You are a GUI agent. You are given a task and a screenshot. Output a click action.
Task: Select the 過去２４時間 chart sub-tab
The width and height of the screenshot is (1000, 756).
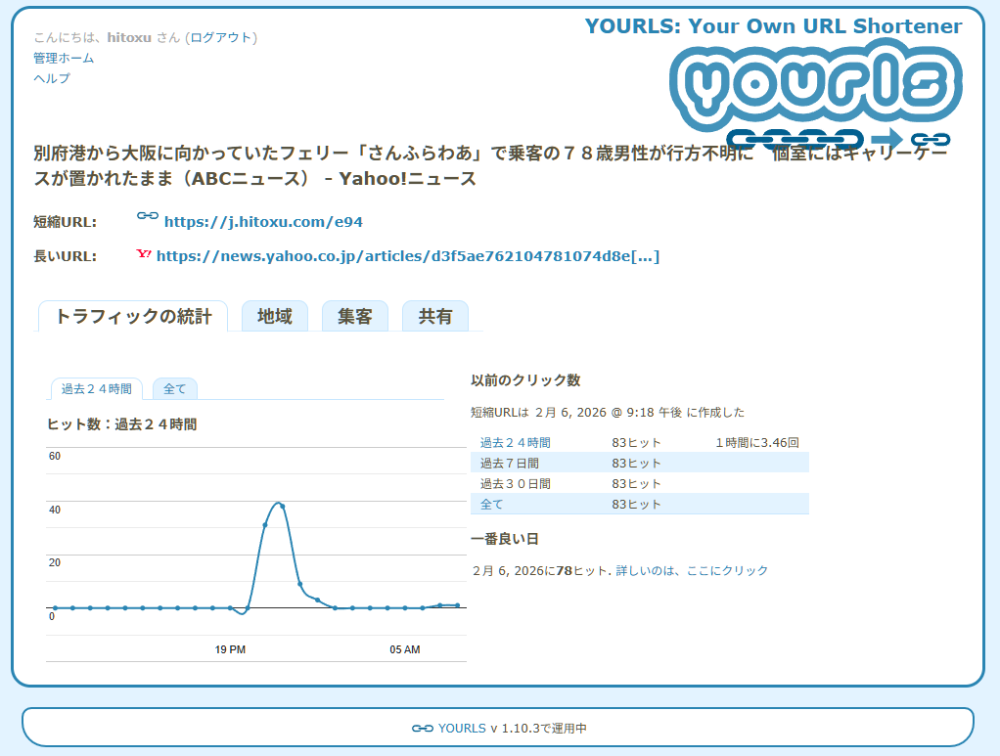click(96, 389)
